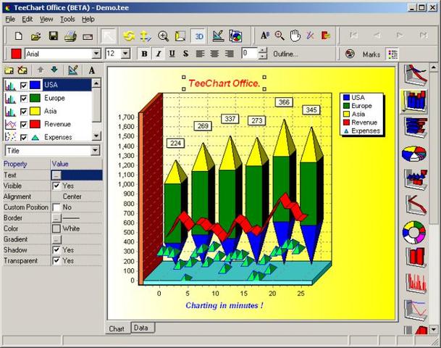Select the pie chart gallery thumbnail
This screenshot has height=348, width=441.
point(414,154)
